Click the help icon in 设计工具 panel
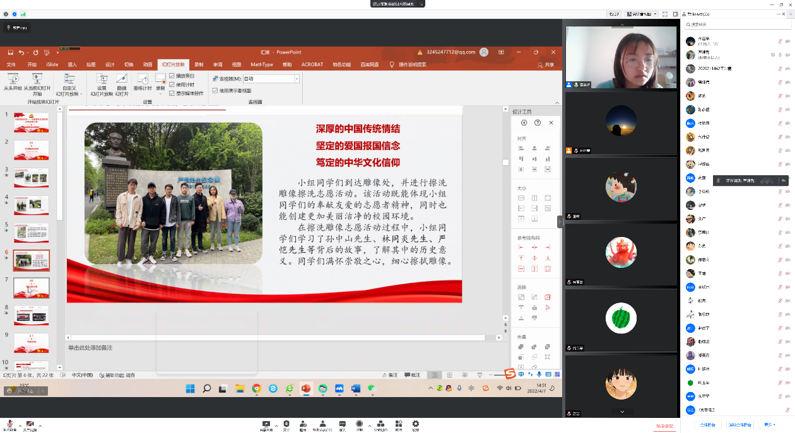Screen dimensions: 795x433 [x=538, y=123]
